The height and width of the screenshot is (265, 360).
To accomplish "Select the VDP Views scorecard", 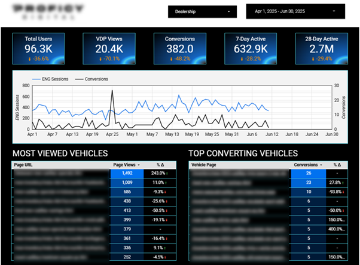I will (111, 47).
